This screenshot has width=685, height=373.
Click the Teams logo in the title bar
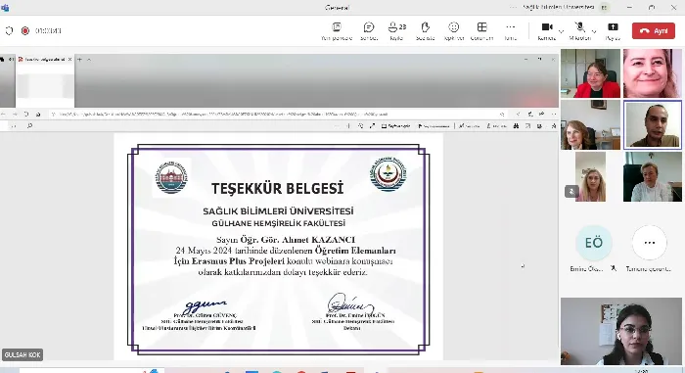click(5, 8)
